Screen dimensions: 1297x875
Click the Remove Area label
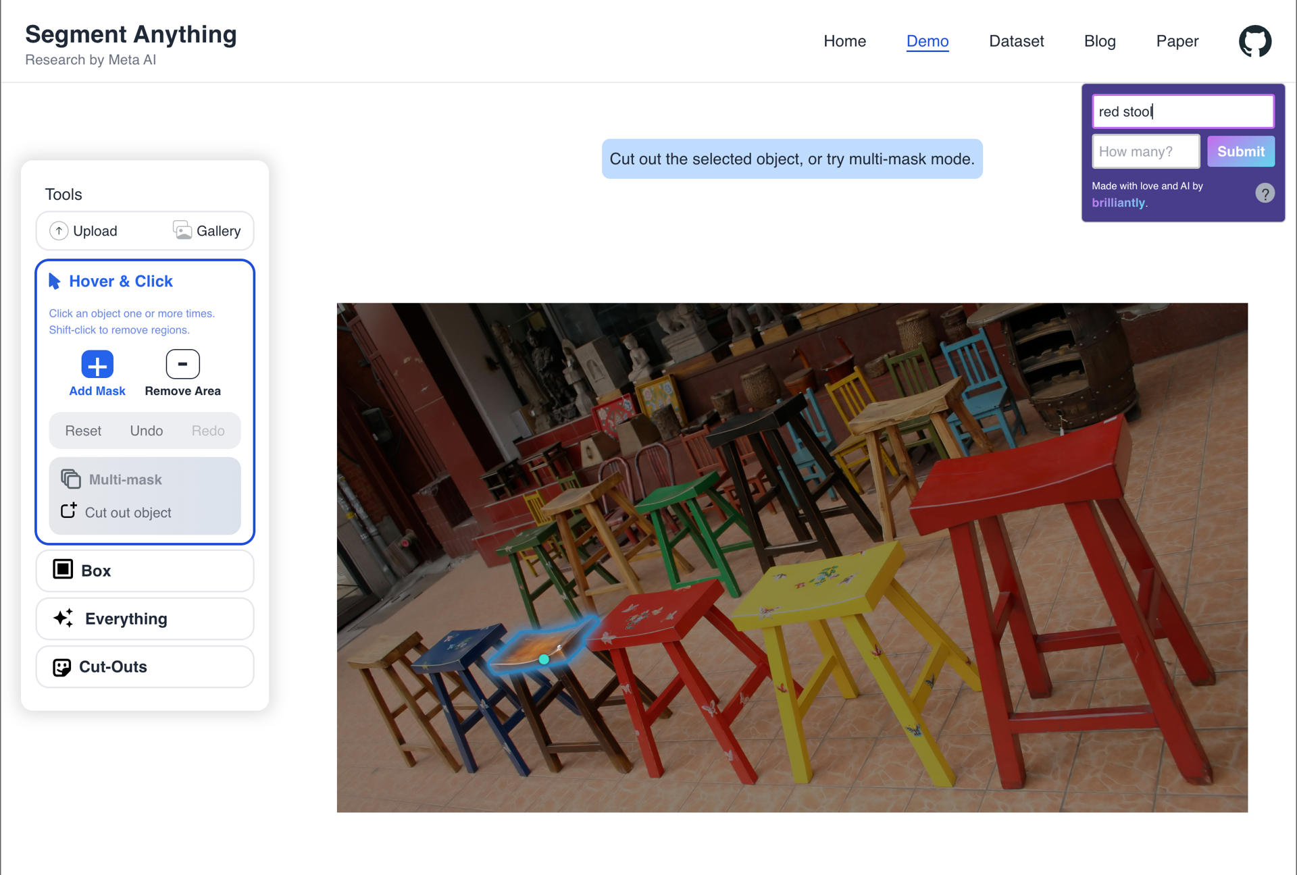coord(182,391)
